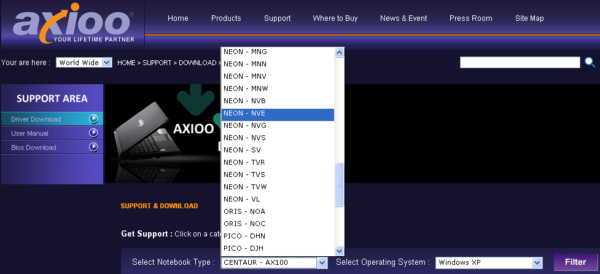The height and width of the screenshot is (274, 600).
Task: Click the list scrollbar down arrow
Action: tap(339, 251)
